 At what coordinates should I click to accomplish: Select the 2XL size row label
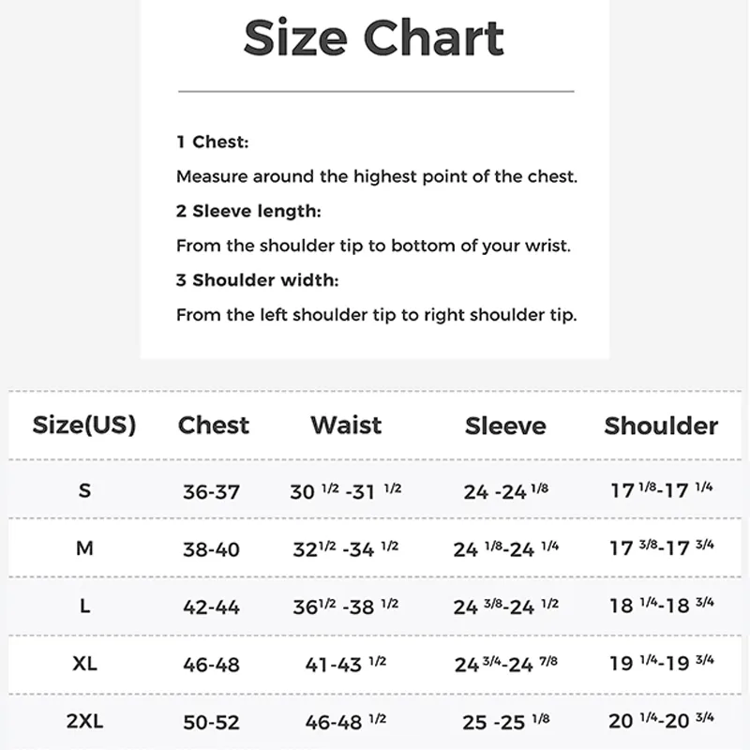tap(84, 721)
